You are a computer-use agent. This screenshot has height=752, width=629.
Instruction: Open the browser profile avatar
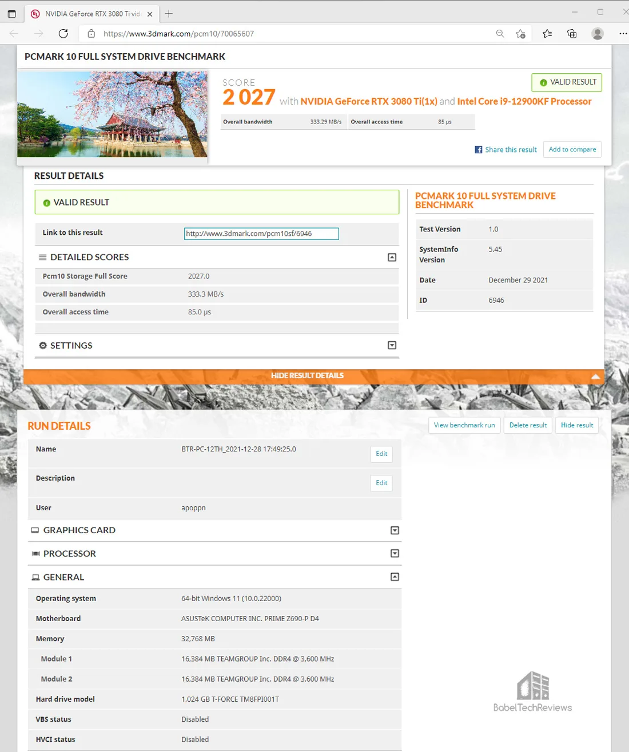coord(598,34)
